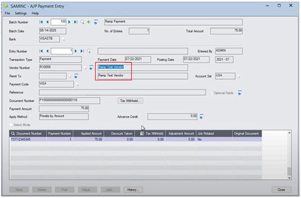Click the Payment Date field
Viewport: 301px width, 198px height.
(138, 60)
